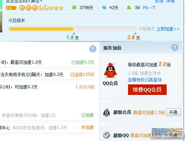
Task: Click the blue 42天 upgrade icon
Action: click(x=104, y=7)
